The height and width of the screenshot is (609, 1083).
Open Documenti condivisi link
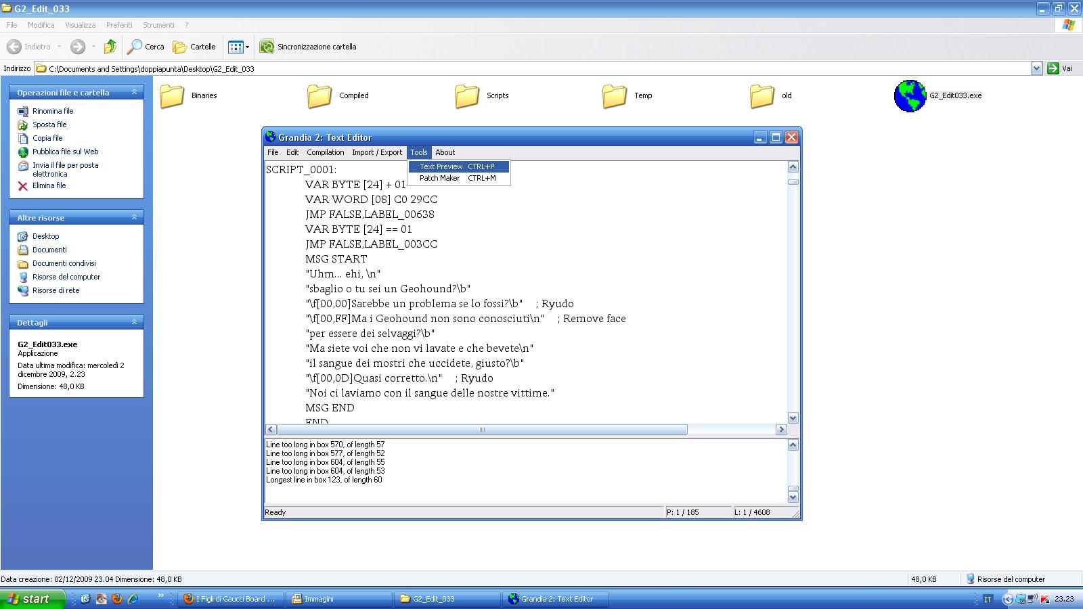pyautogui.click(x=64, y=263)
